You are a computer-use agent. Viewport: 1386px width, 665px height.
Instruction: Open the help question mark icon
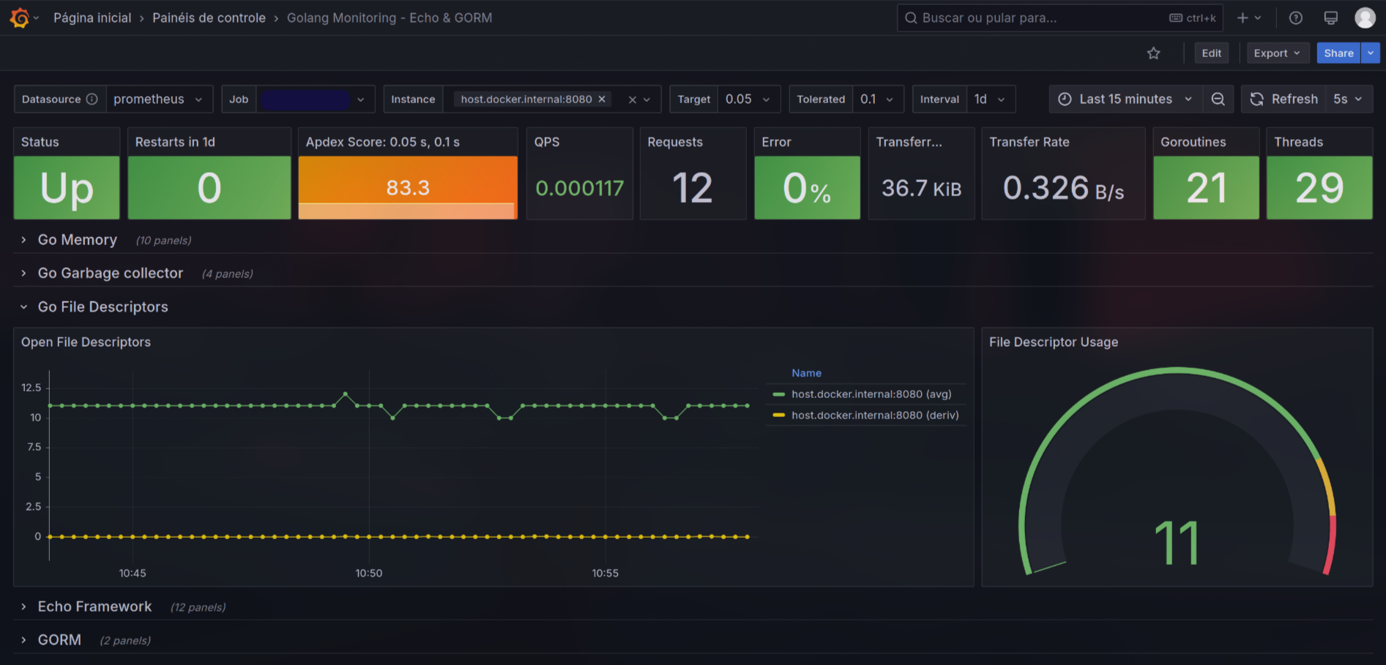point(1296,18)
